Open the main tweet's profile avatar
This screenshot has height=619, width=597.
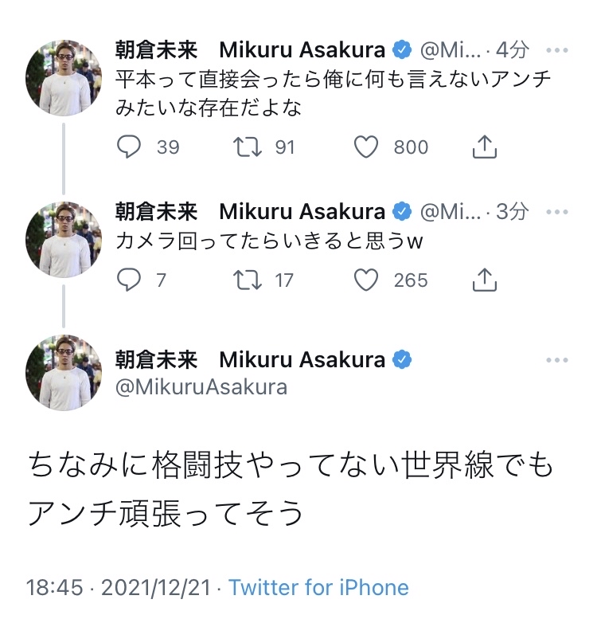(64, 373)
